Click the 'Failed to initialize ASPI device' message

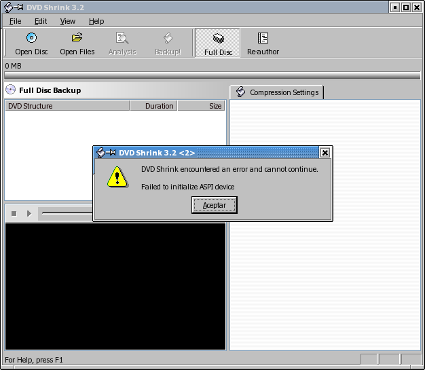pos(187,187)
